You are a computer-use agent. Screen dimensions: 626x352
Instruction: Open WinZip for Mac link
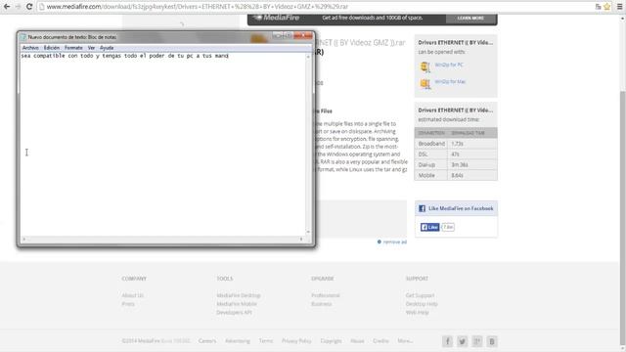tap(450, 82)
